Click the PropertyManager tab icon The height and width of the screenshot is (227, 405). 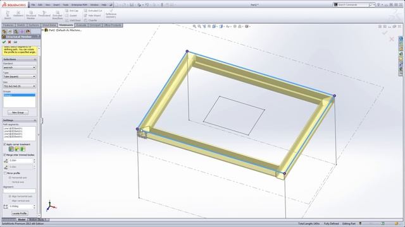pos(10,32)
